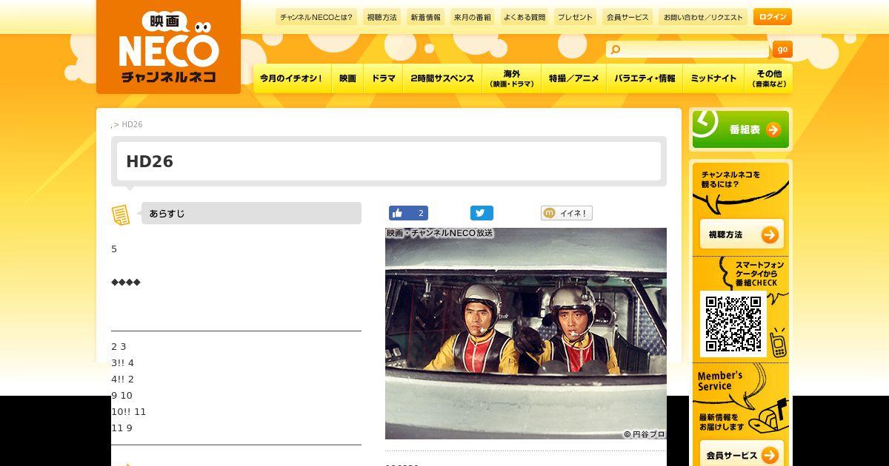The width and height of the screenshot is (889, 466).
Task: Select 映画 menu tab
Action: tap(347, 78)
